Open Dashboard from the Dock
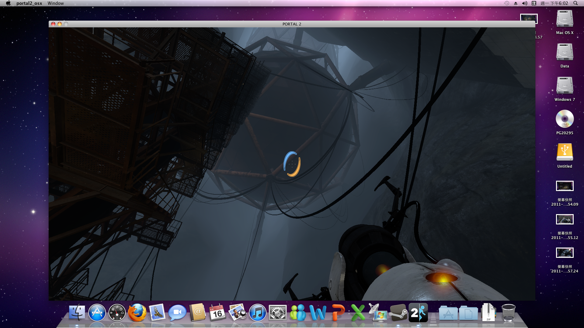The image size is (584, 328). tap(117, 313)
